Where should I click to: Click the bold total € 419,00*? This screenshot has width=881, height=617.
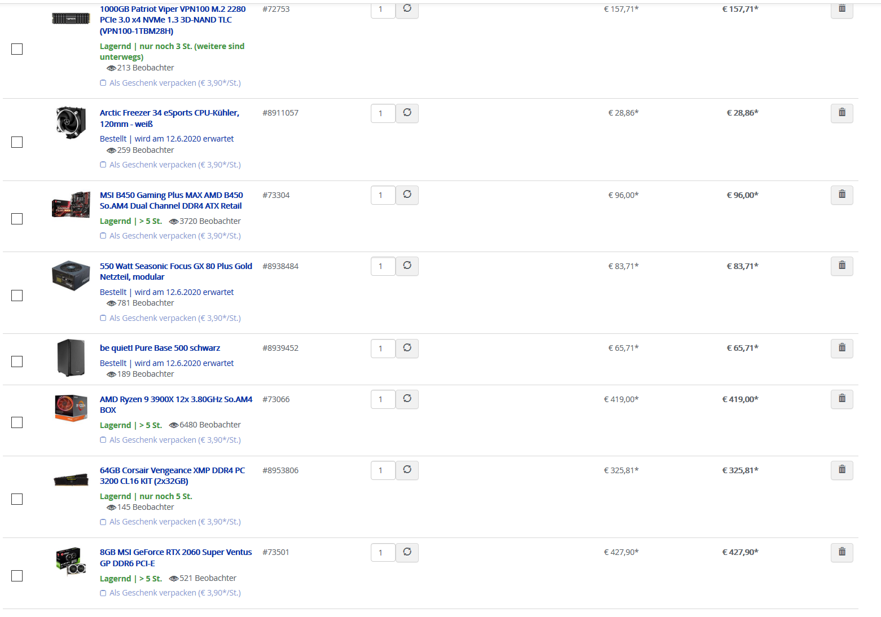click(x=740, y=399)
